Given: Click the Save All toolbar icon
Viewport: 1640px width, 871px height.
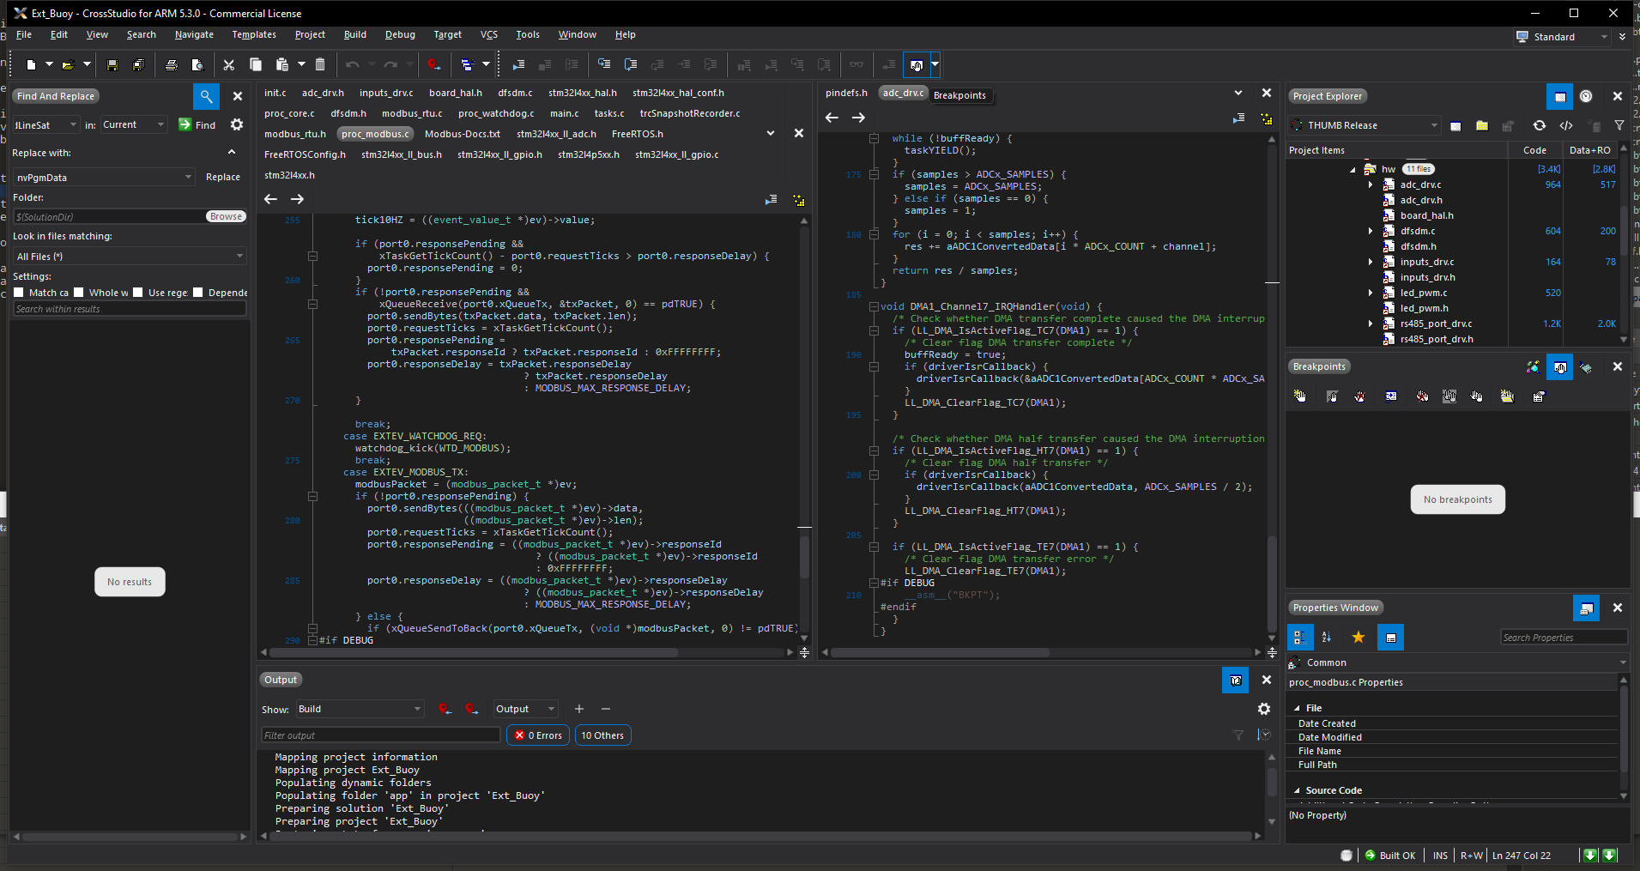Looking at the screenshot, I should coord(138,64).
